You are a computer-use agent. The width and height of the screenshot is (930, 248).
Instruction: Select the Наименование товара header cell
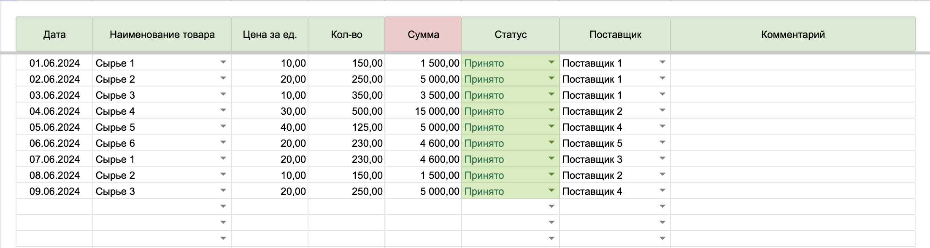pos(162,35)
